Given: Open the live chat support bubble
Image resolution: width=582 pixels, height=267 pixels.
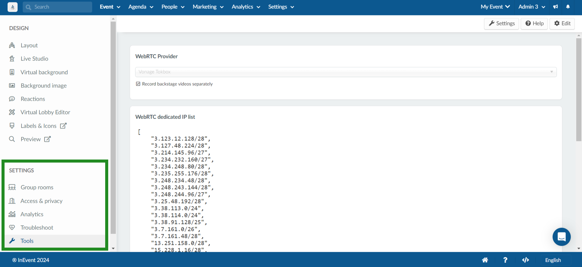Looking at the screenshot, I should [x=562, y=237].
